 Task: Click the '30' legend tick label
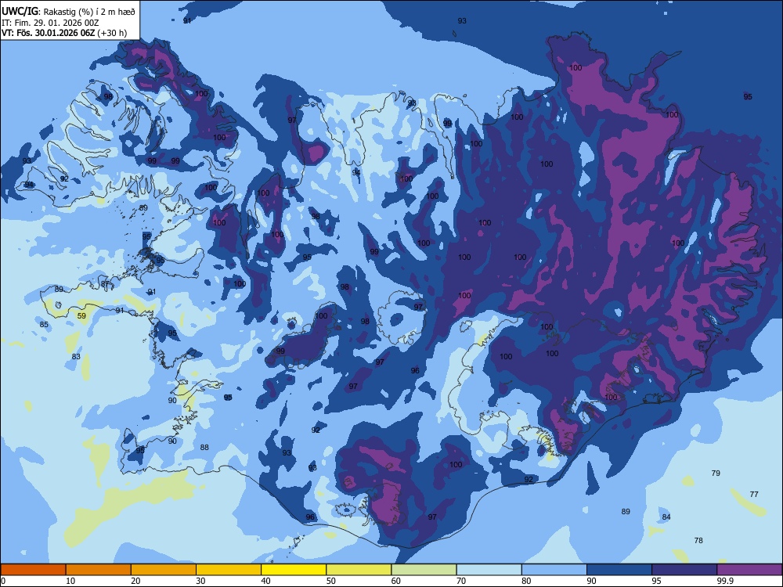tap(200, 581)
